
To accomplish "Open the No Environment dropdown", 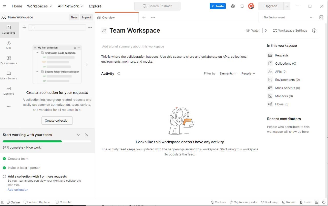I will click(x=288, y=17).
